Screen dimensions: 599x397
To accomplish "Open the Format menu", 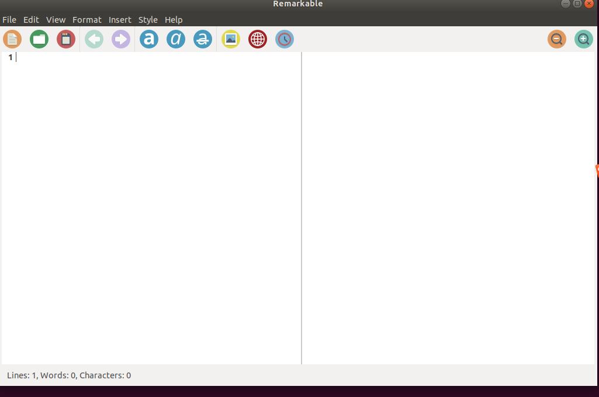I will click(86, 19).
